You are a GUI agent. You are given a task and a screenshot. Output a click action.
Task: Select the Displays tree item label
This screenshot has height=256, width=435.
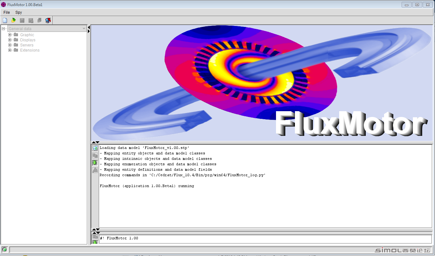click(x=28, y=40)
